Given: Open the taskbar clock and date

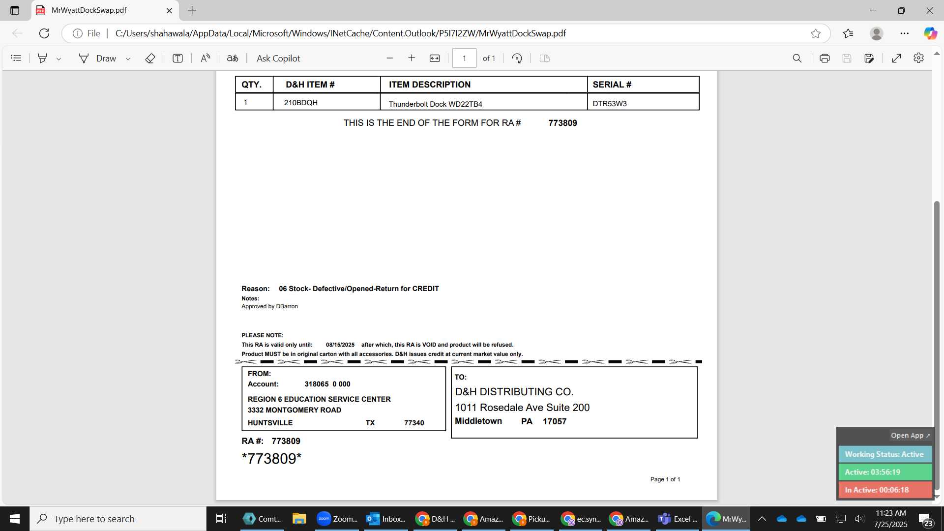Looking at the screenshot, I should point(890,519).
